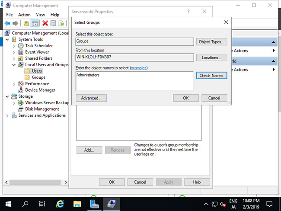281x211 pixels.
Task: Click the Shared Folders icon
Action: [20, 59]
